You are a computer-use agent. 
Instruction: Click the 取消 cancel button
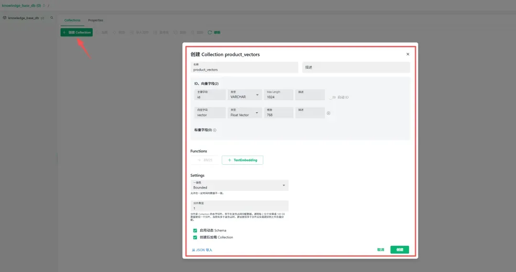pos(381,250)
